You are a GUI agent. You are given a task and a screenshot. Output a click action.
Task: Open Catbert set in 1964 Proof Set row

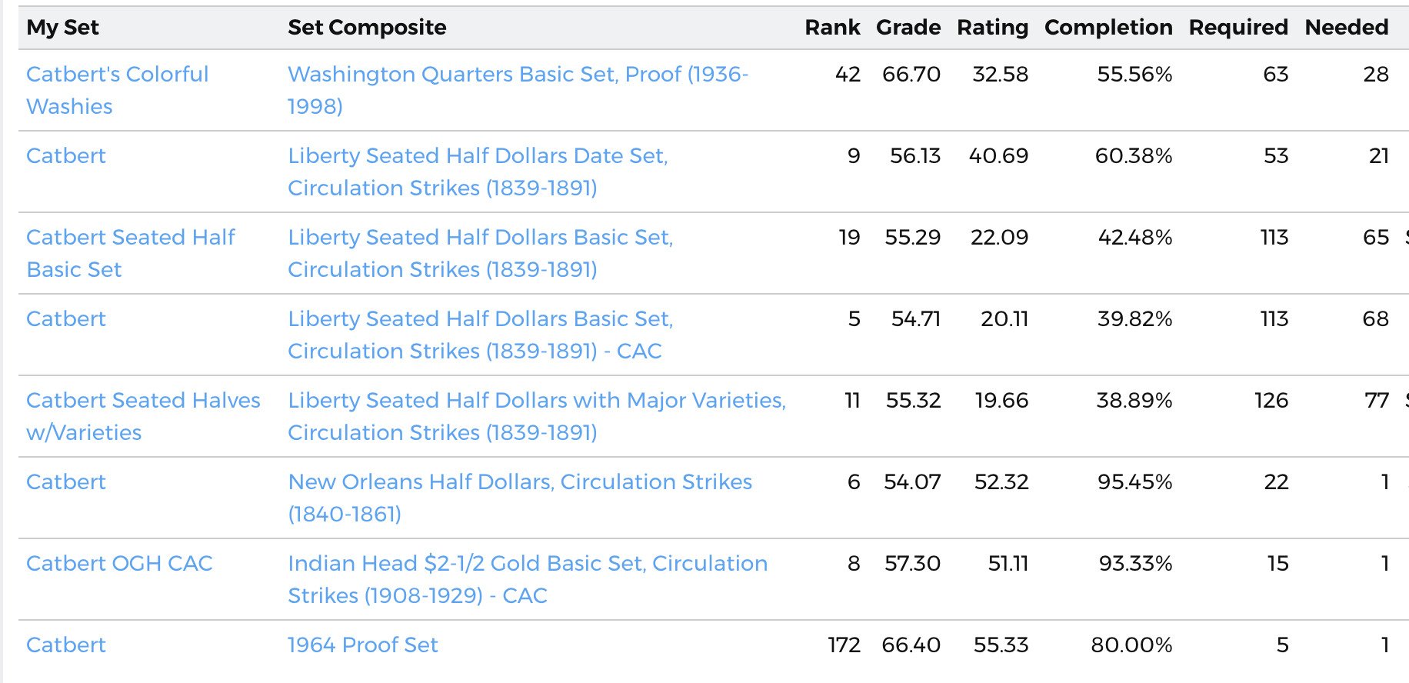pos(66,645)
